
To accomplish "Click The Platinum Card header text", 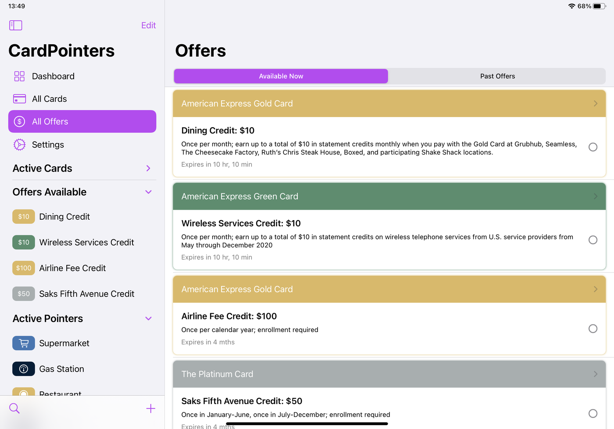I will [217, 374].
